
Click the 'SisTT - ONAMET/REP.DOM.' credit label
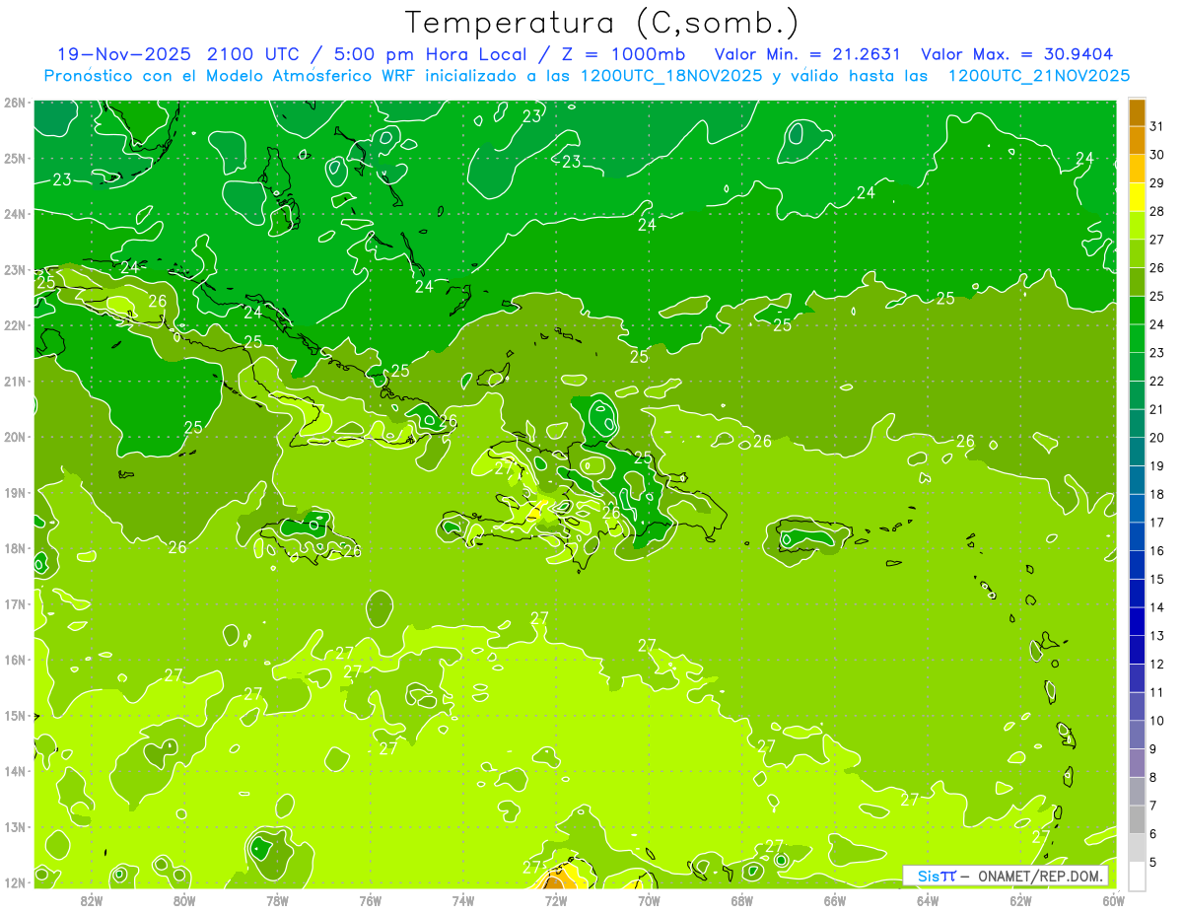click(1006, 876)
